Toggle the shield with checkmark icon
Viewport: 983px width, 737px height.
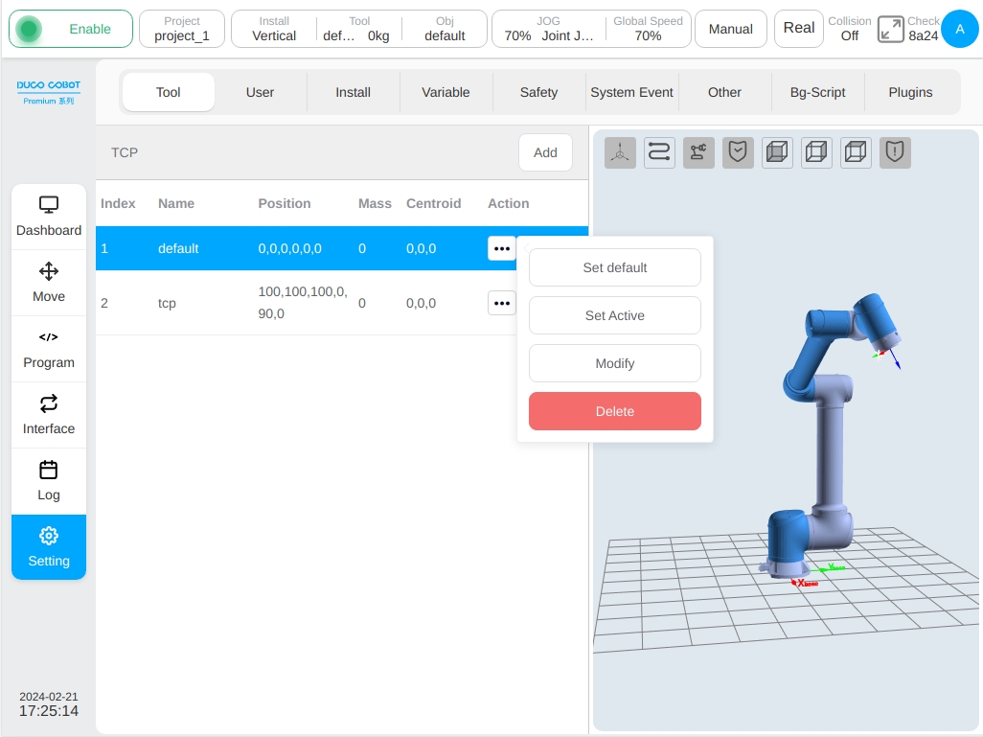coord(738,152)
